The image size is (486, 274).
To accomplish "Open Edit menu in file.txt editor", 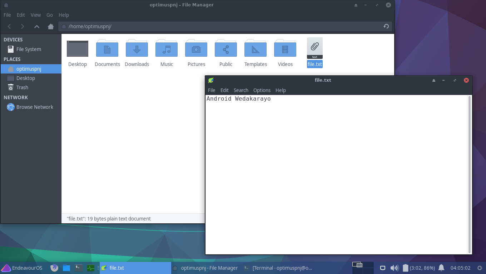I will (x=224, y=90).
